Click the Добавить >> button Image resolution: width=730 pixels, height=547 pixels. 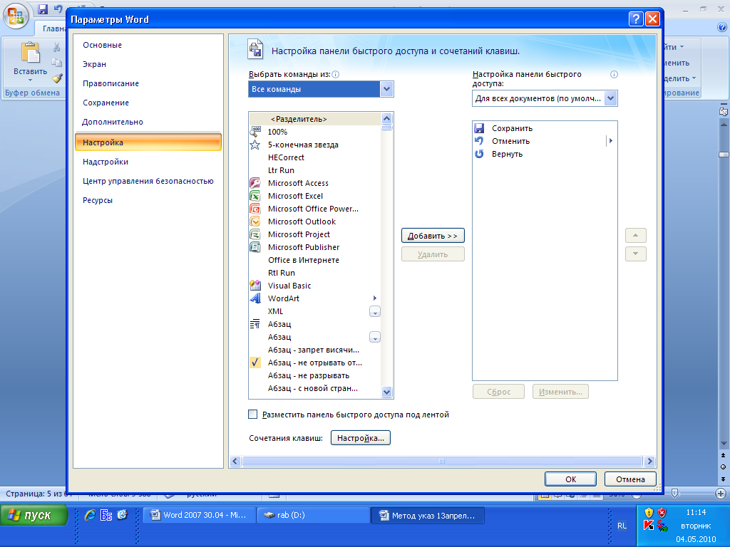433,236
